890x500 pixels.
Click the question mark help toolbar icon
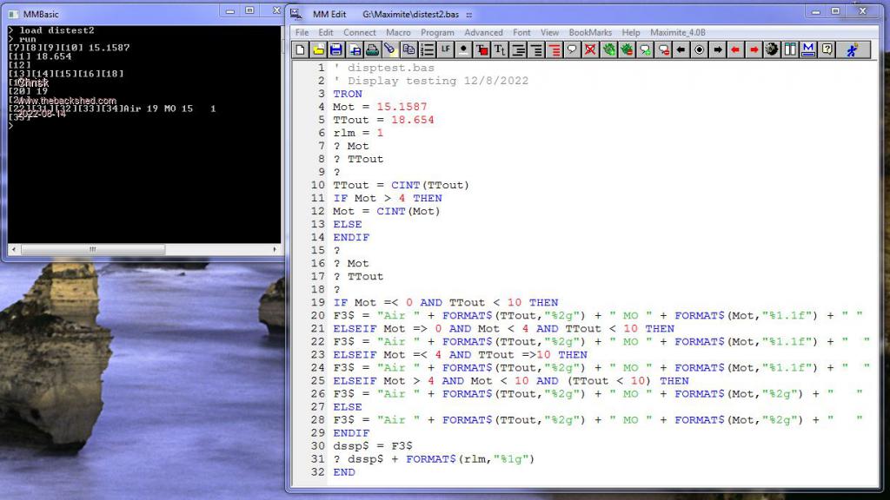[x=827, y=49]
